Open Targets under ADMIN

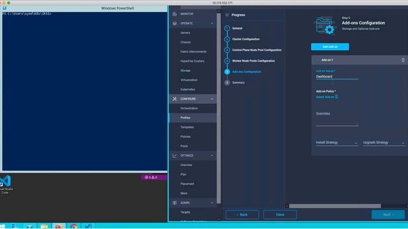pyautogui.click(x=185, y=212)
